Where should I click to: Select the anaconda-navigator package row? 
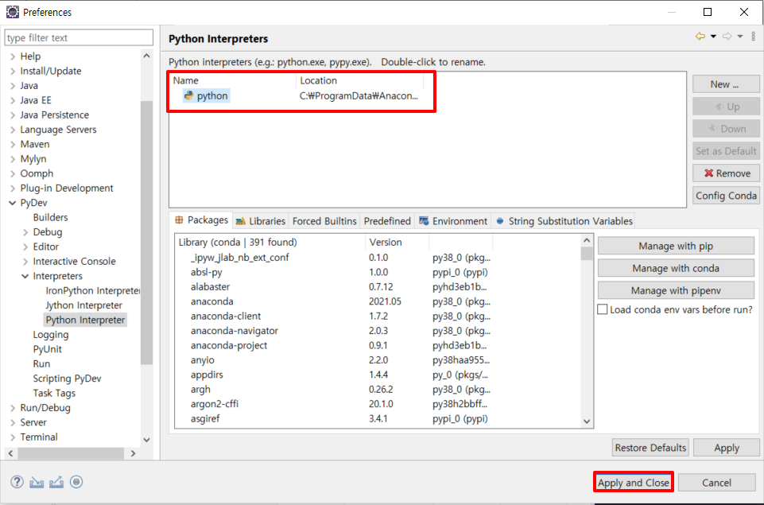click(378, 331)
